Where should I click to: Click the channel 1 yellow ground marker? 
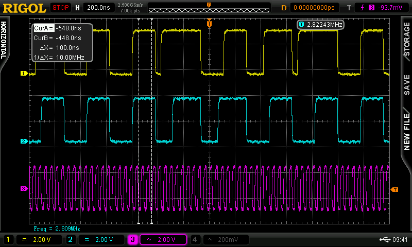coord(24,74)
